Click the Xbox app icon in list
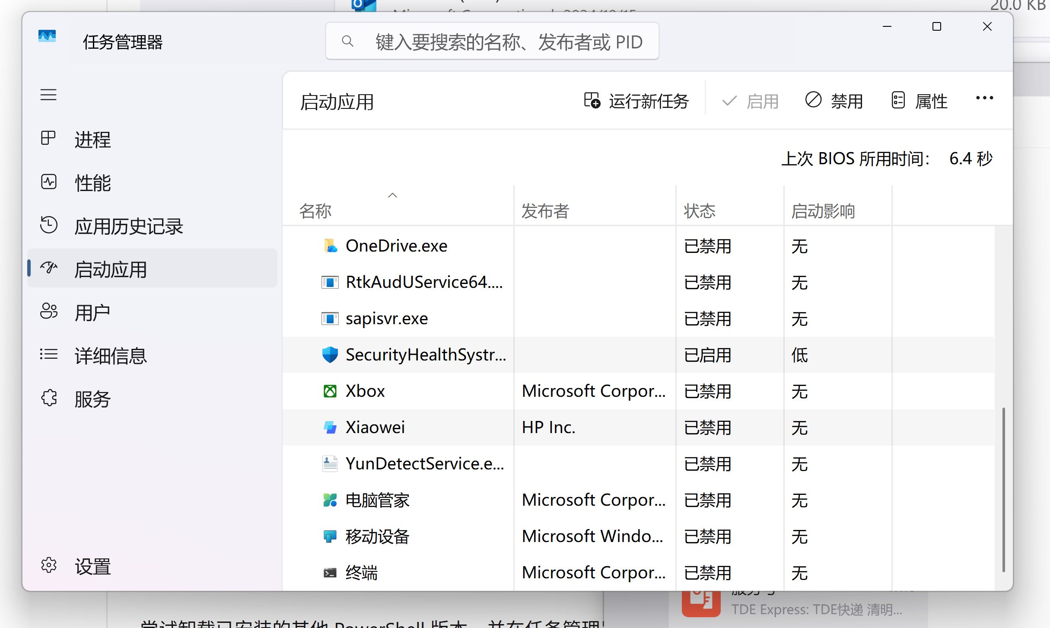 tap(330, 391)
